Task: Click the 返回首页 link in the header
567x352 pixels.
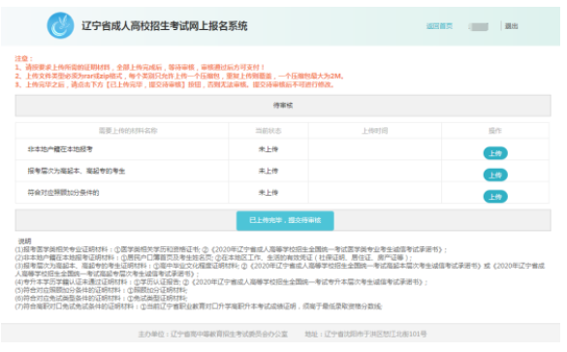Action: [x=439, y=26]
